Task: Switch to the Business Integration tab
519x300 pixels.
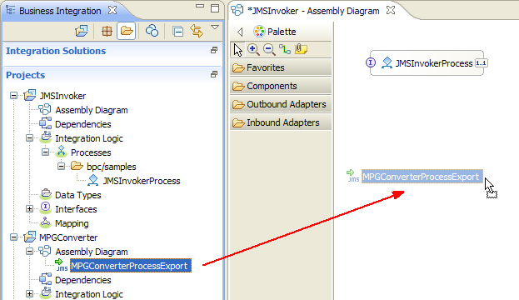Action: [60, 11]
